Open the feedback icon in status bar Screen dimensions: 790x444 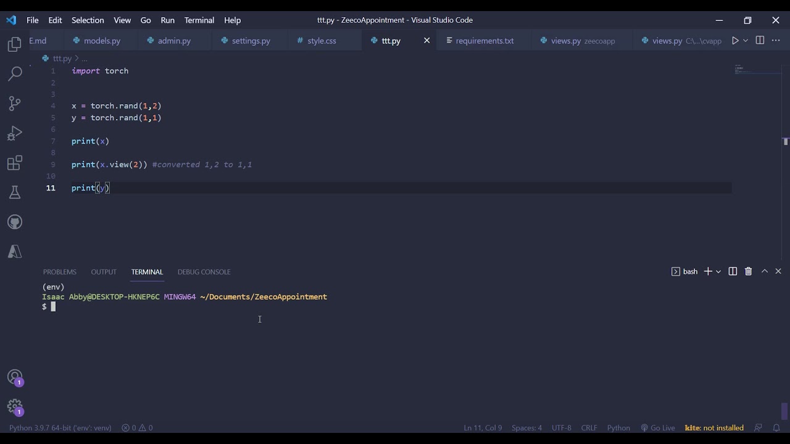coord(758,427)
